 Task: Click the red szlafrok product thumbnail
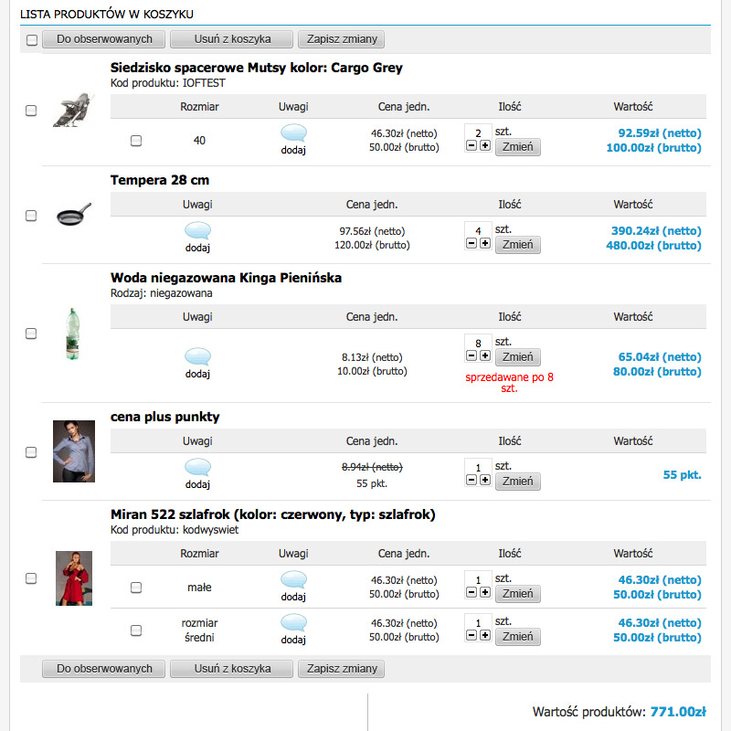pos(74,578)
